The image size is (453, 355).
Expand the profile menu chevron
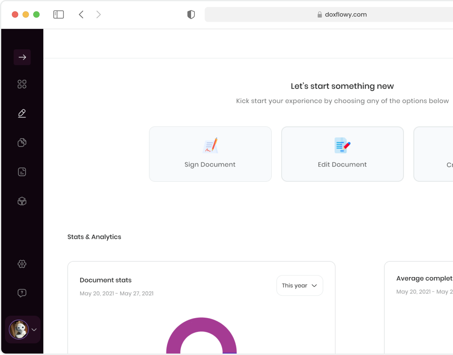34,330
